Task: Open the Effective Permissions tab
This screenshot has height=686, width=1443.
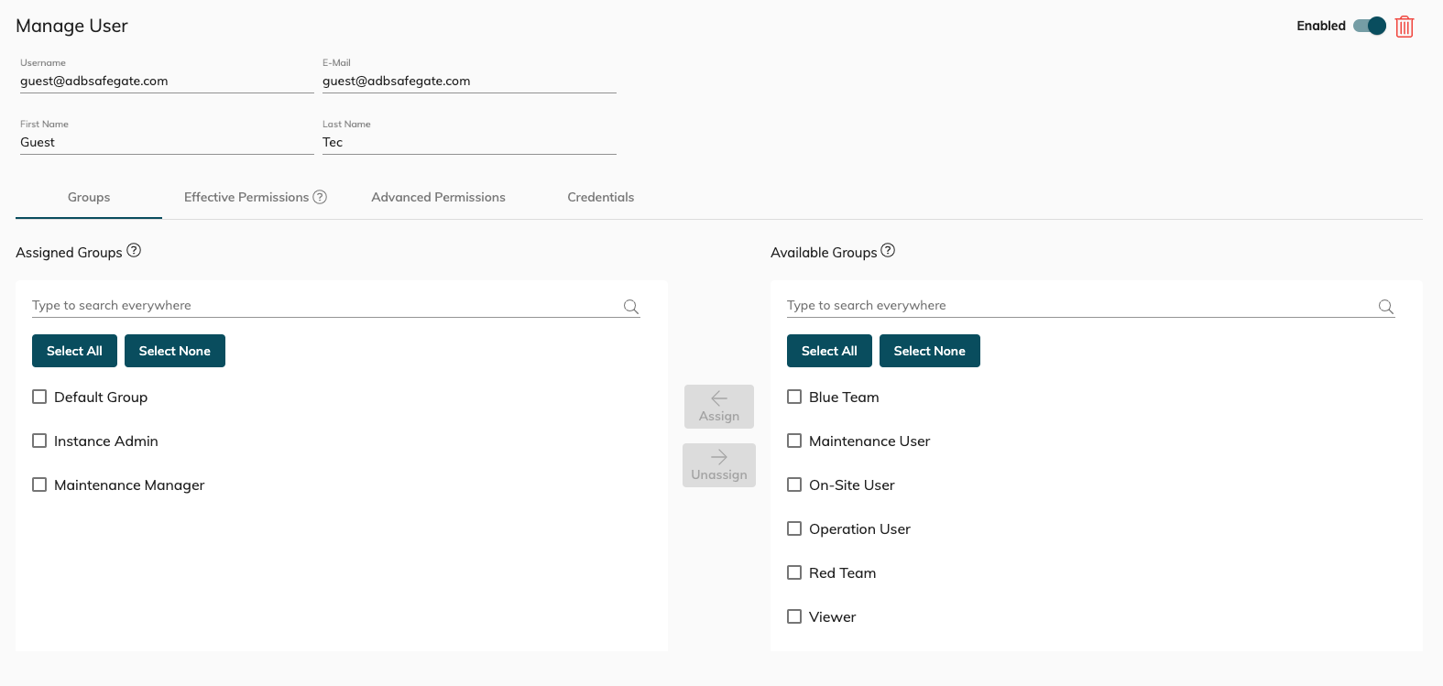Action: tap(246, 197)
